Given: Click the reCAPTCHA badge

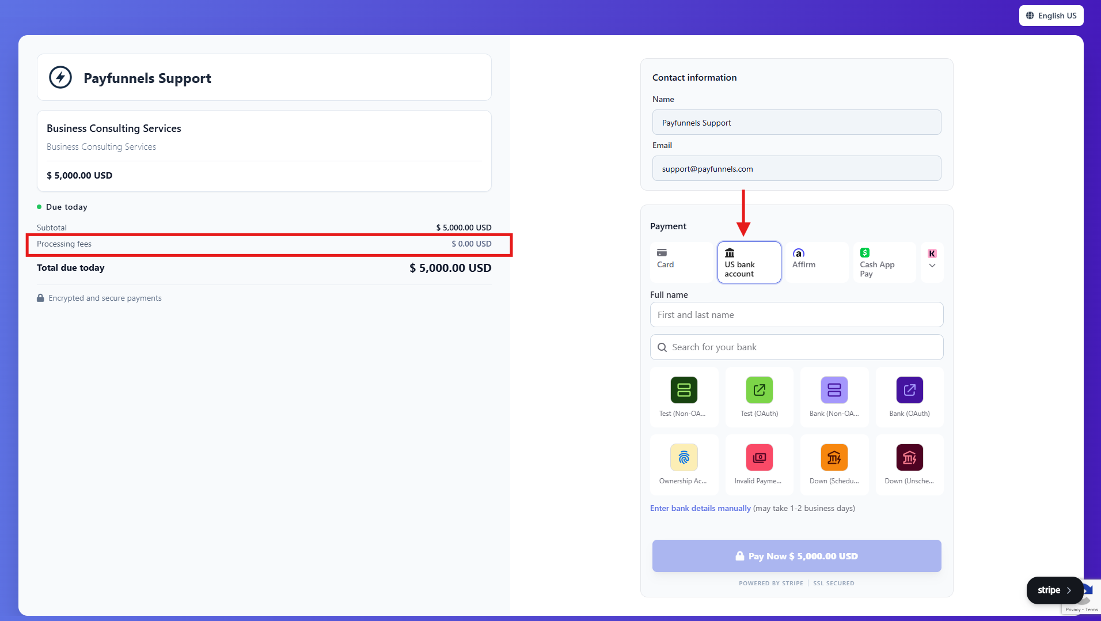Looking at the screenshot, I should (x=1083, y=597).
